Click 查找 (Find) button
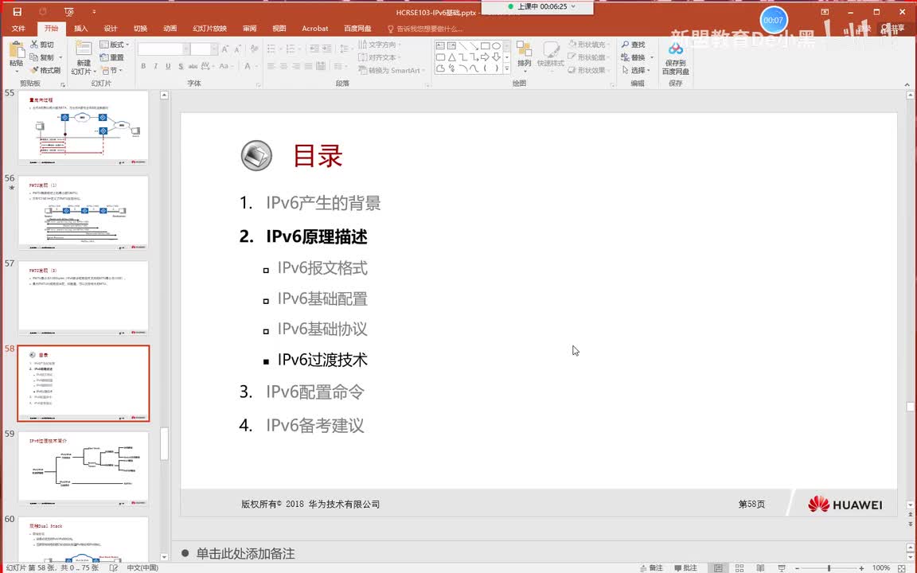The height and width of the screenshot is (573, 917). click(634, 45)
